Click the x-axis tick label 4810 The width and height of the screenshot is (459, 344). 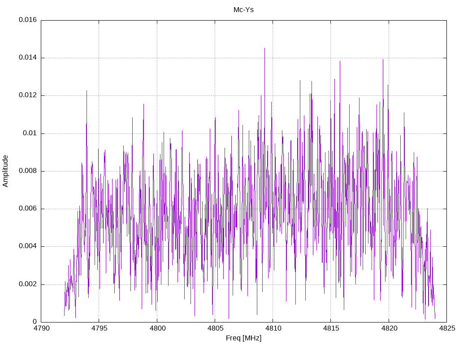coord(273,328)
